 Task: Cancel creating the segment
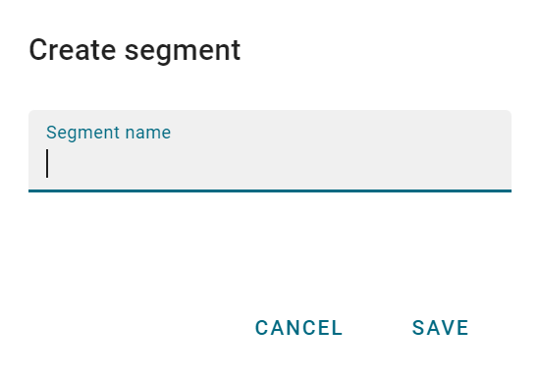tap(298, 328)
